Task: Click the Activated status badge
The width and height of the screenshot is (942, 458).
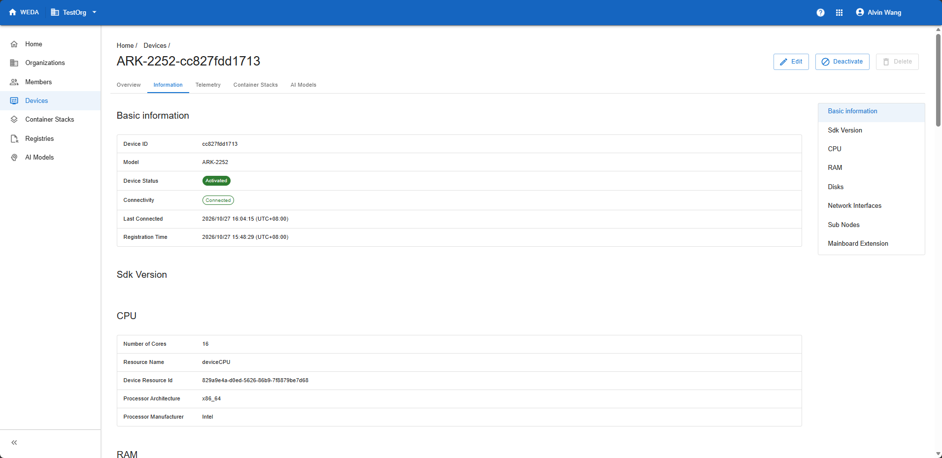Action: click(216, 181)
